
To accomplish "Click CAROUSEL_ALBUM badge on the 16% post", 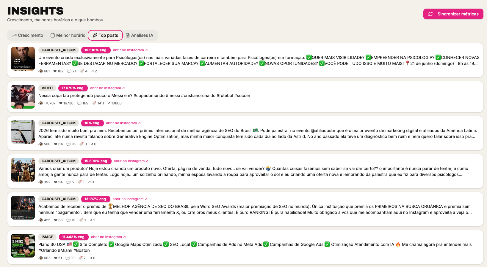I will click(x=59, y=123).
